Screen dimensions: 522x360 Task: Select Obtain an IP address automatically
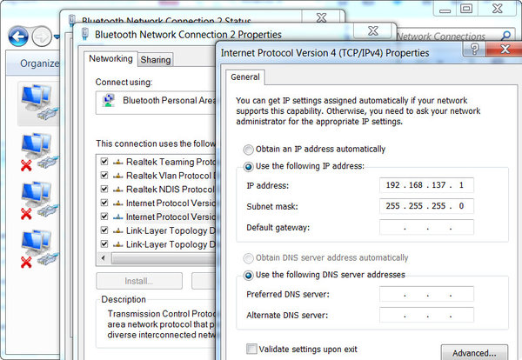(x=248, y=150)
